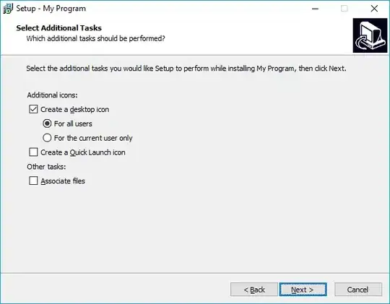Click the 'Setup - My Program' title bar text
Viewport: 390px width, 304px height.
pyautogui.click(x=51, y=9)
